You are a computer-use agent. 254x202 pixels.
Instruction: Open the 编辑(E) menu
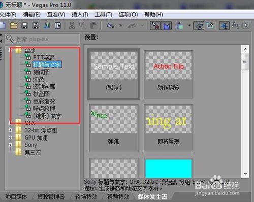coord(31,15)
